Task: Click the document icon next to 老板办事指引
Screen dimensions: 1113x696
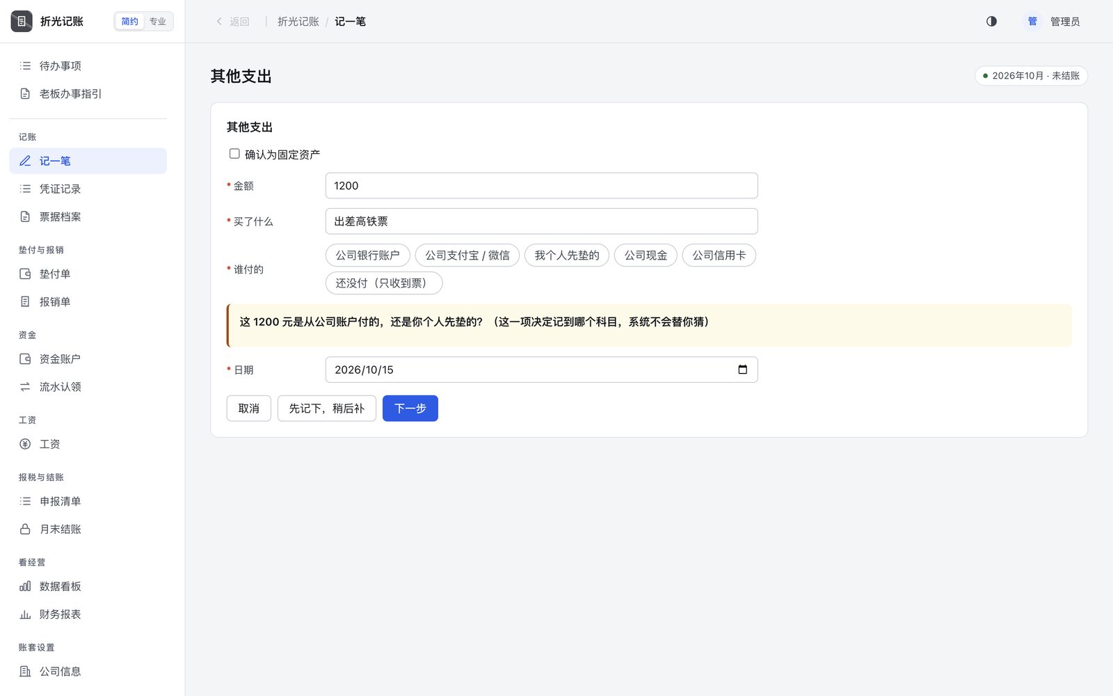Action: (x=25, y=93)
